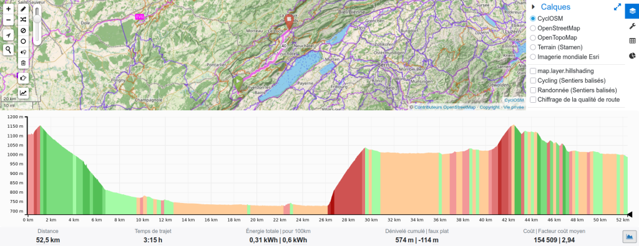Click the travel time 3:15 h
The image size is (639, 246).
153,240
